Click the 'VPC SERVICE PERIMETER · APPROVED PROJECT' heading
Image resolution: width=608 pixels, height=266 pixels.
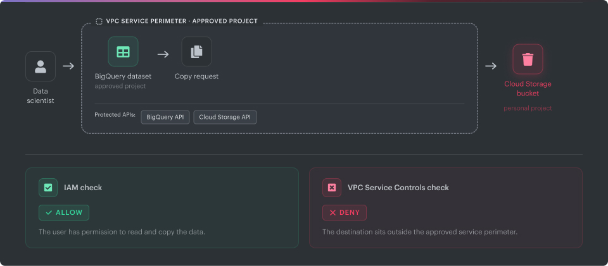point(182,21)
